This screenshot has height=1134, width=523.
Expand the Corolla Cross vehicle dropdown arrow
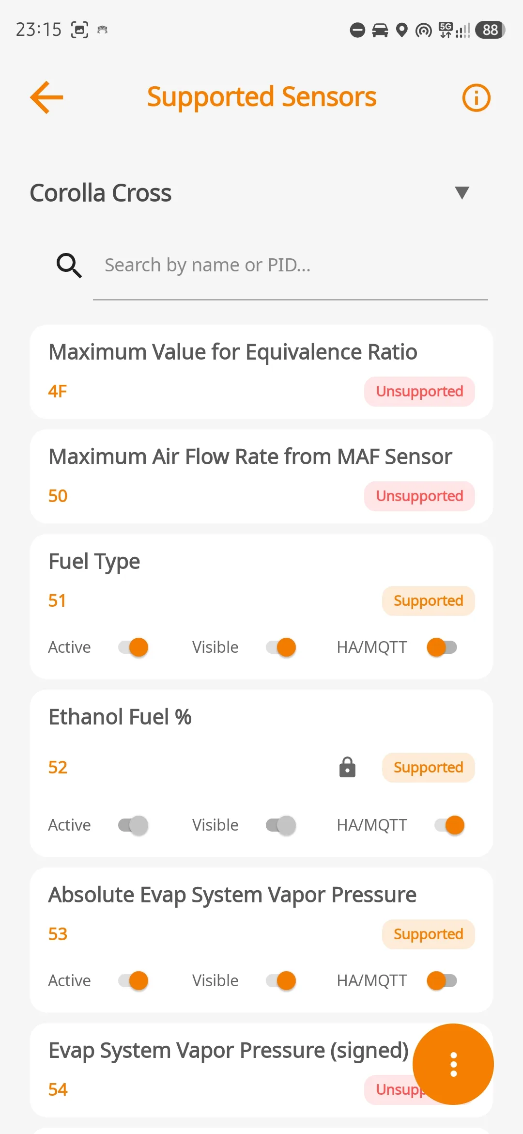[462, 193]
